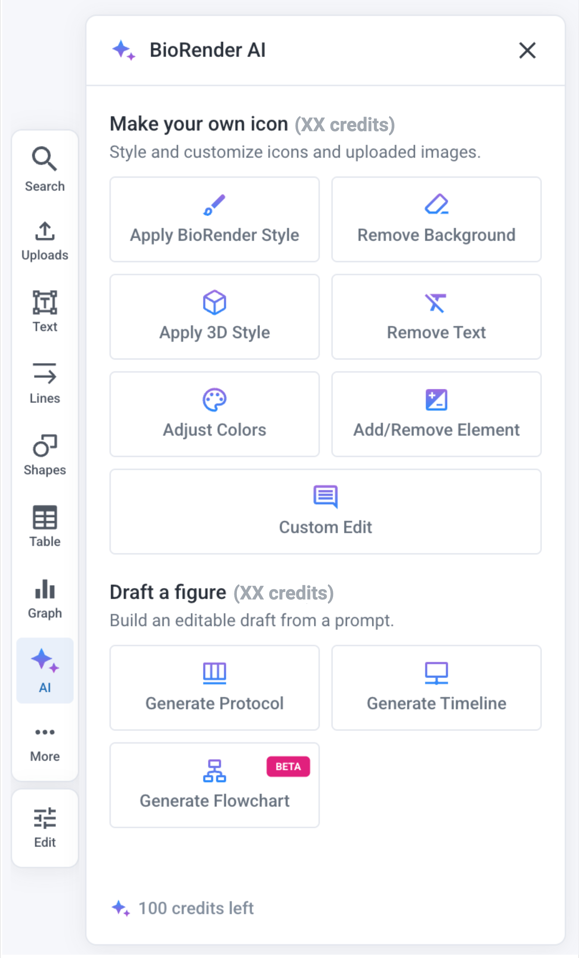Viewport: 579px width, 958px height.
Task: Click the Remove Text option
Action: tap(436, 317)
